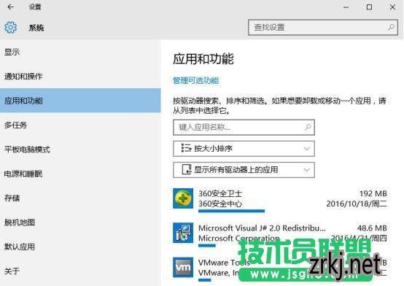Close the Settings window

(x=392, y=7)
